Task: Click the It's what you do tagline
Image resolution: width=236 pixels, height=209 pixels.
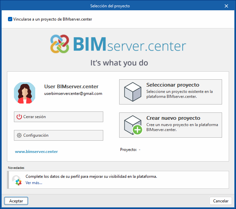Action: pyautogui.click(x=119, y=63)
